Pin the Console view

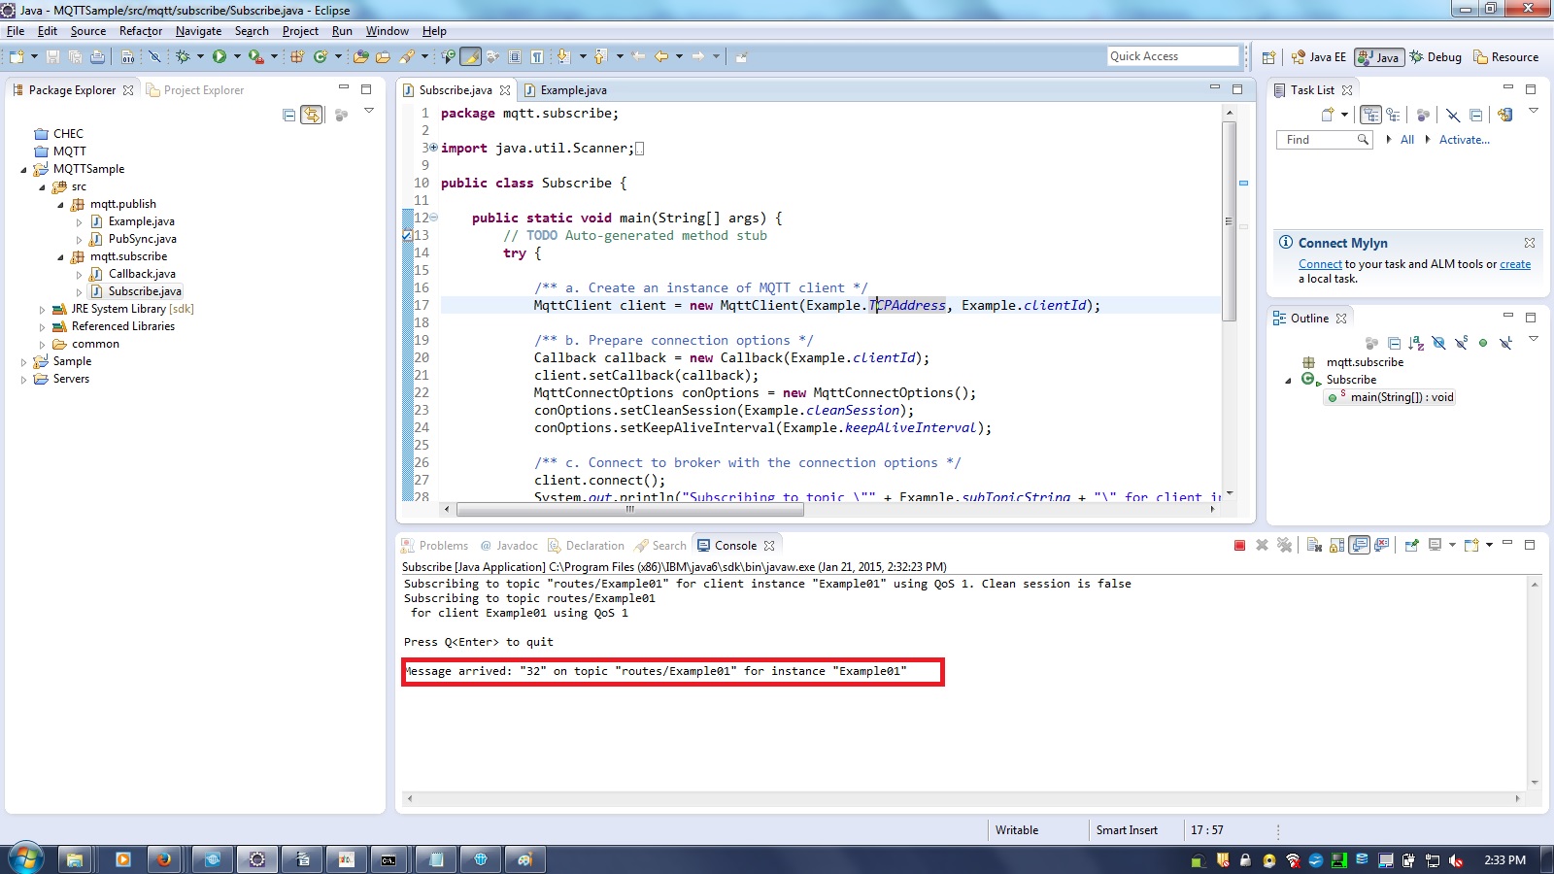point(1411,546)
